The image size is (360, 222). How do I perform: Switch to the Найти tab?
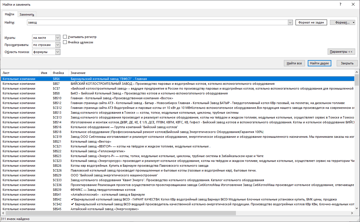[10, 14]
